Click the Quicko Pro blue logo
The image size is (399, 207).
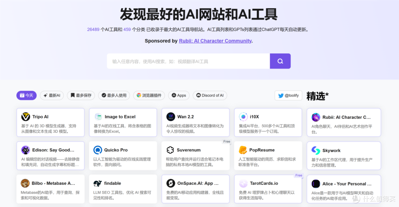click(x=98, y=150)
